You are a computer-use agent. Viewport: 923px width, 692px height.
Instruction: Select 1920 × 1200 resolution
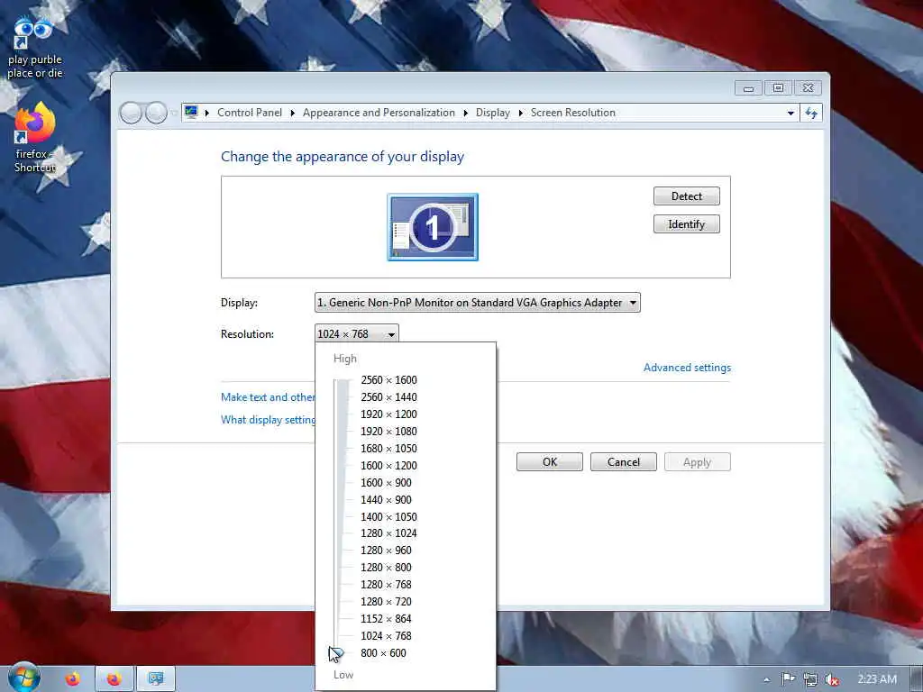[388, 414]
